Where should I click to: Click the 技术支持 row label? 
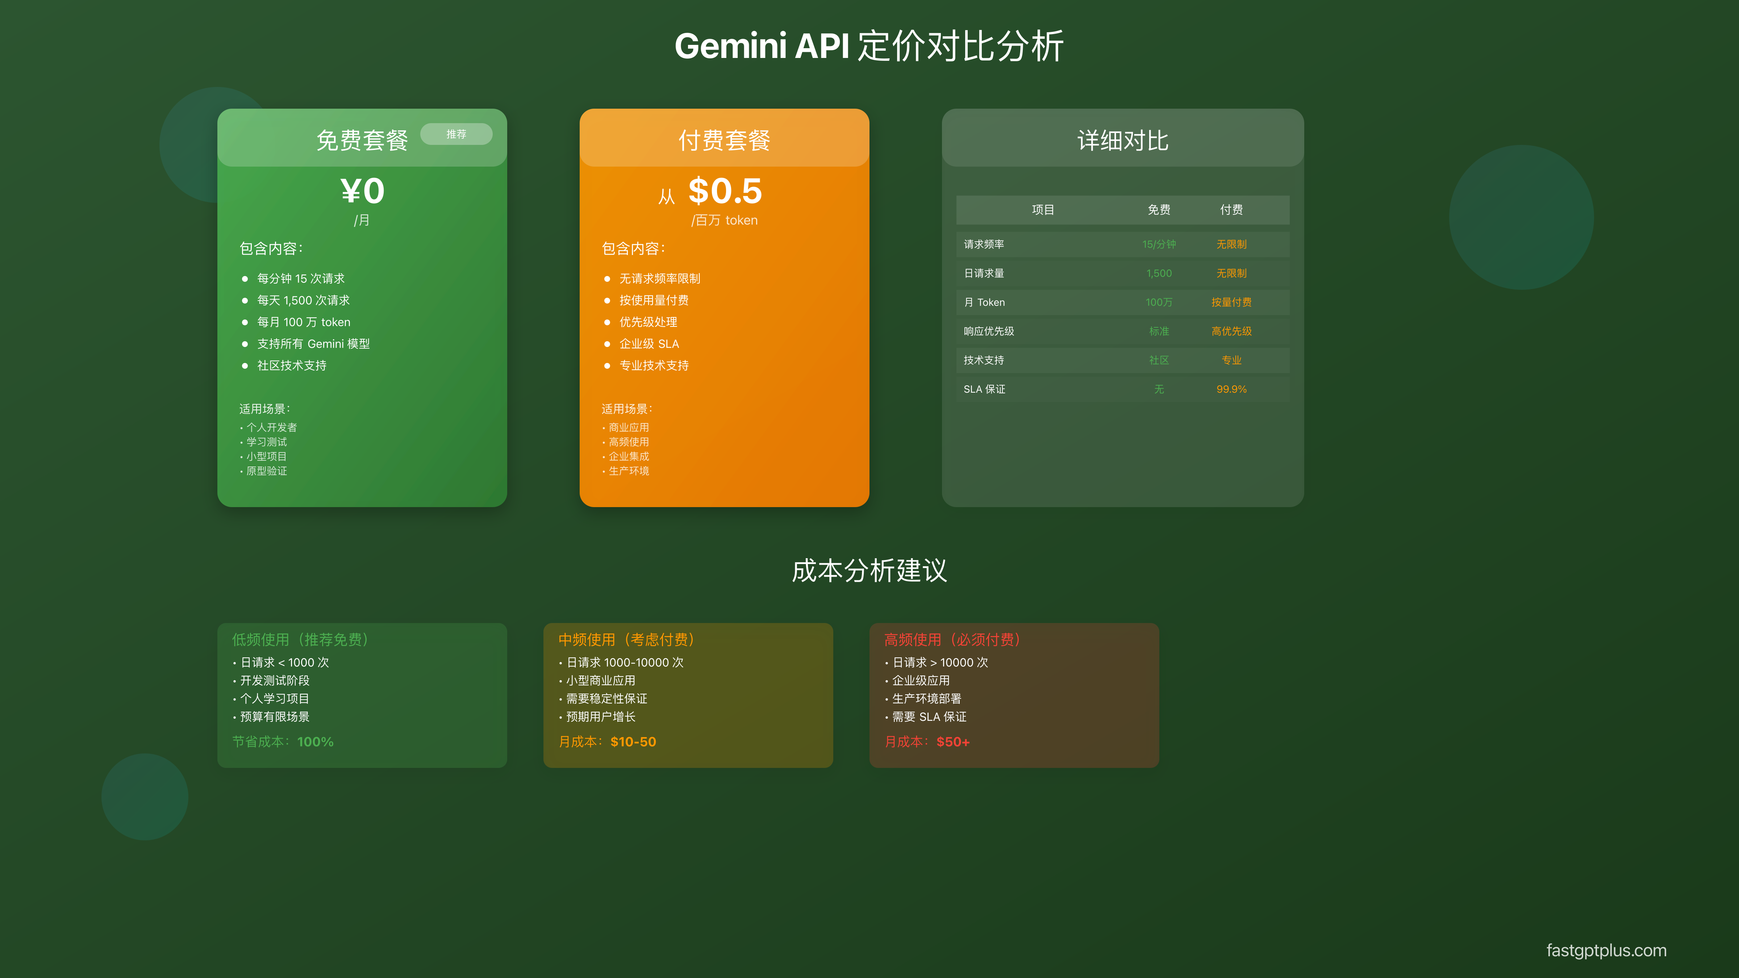click(984, 360)
